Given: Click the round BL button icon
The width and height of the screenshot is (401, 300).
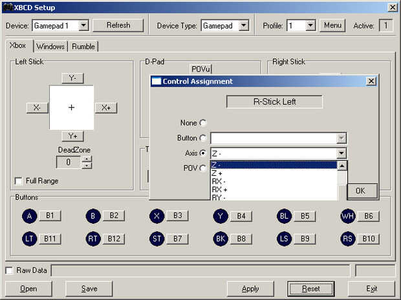Looking at the screenshot, I should tap(284, 216).
